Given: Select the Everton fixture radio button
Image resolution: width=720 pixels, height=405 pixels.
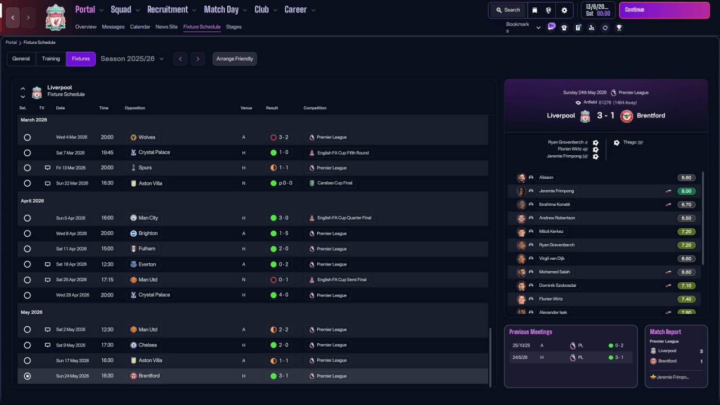Looking at the screenshot, I should pyautogui.click(x=27, y=264).
